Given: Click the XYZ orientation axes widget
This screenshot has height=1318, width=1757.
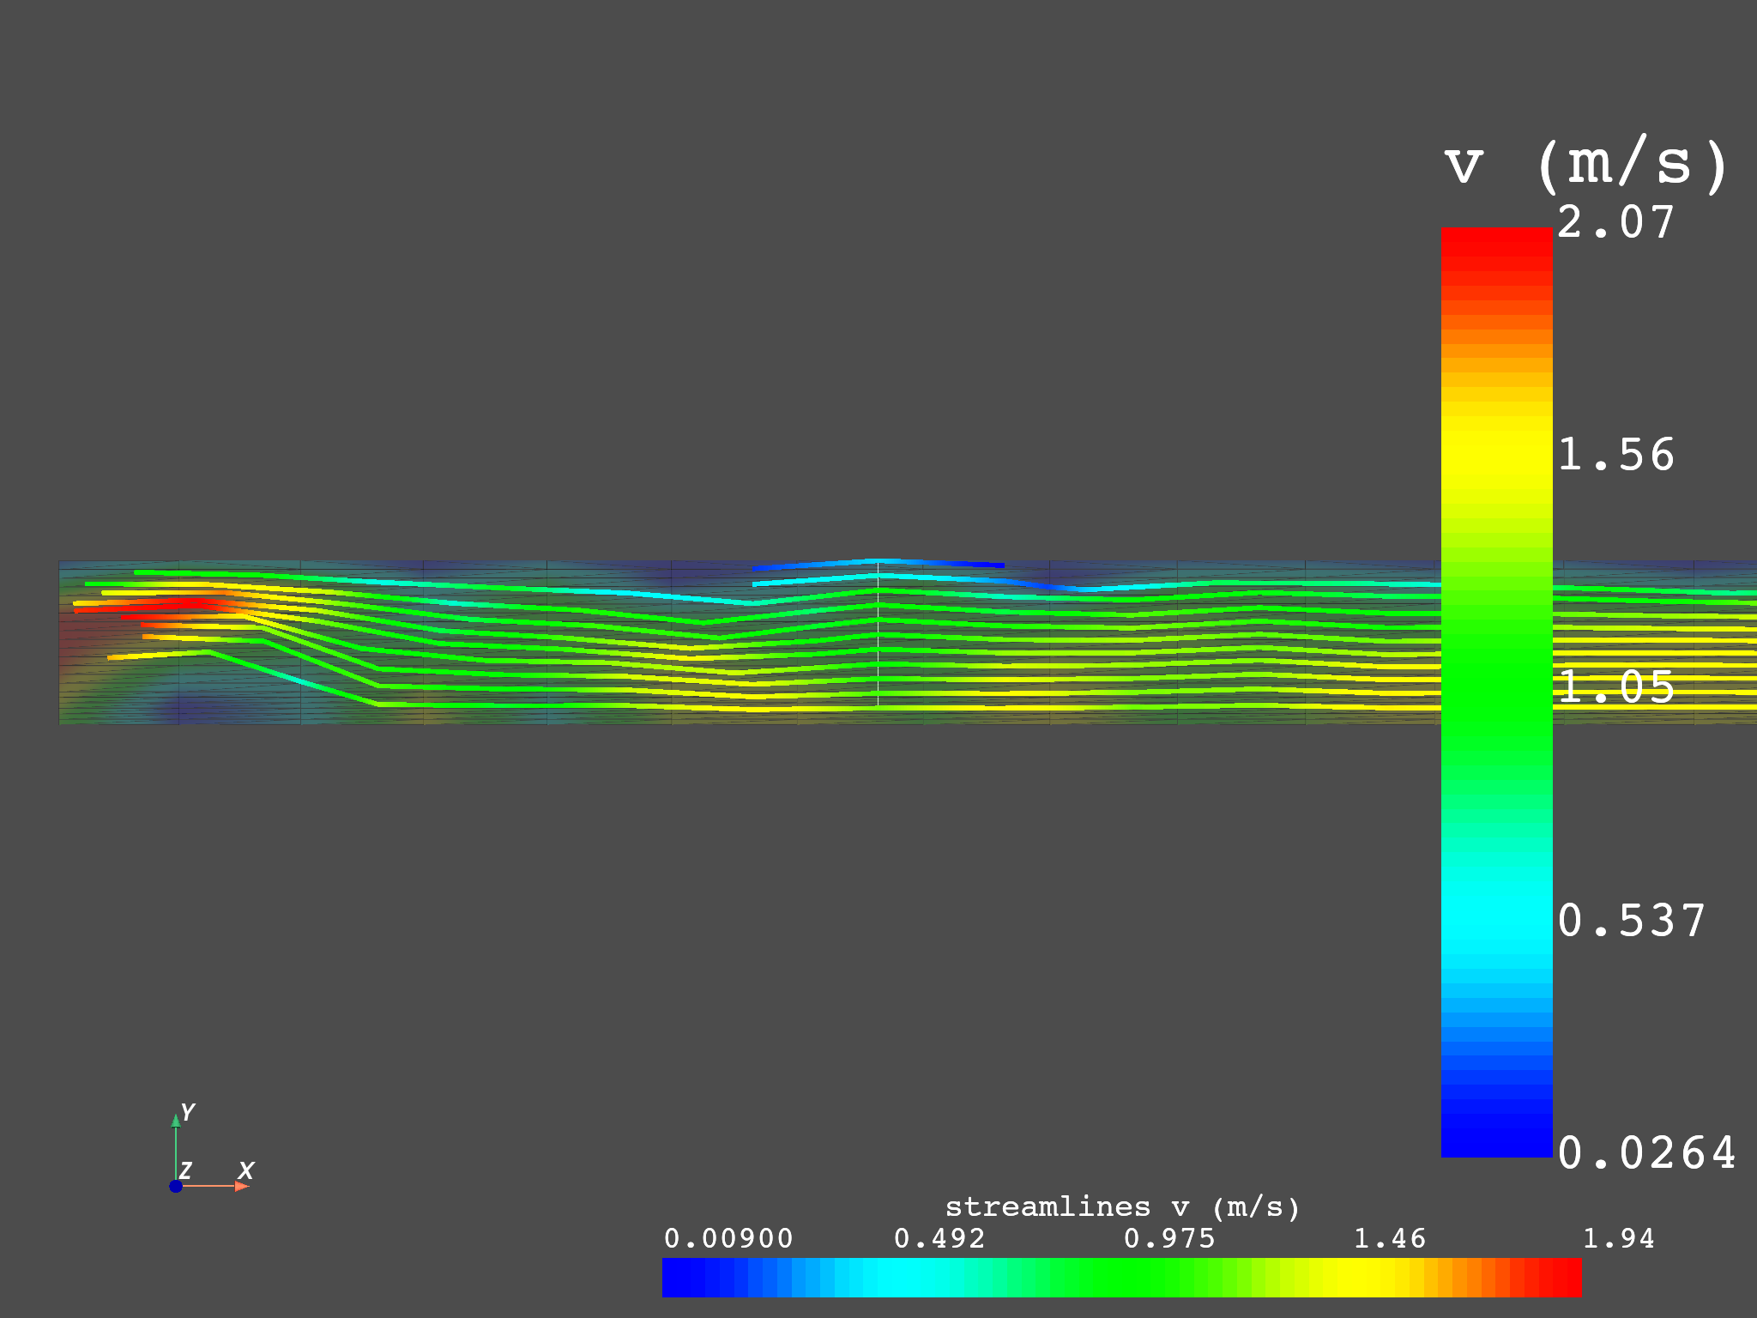Looking at the screenshot, I should (211, 1149).
